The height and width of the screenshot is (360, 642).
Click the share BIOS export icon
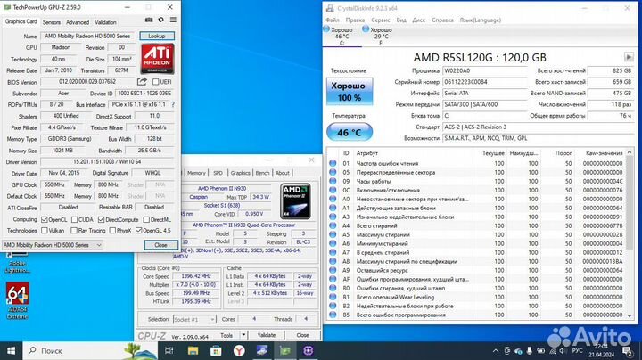(x=142, y=82)
